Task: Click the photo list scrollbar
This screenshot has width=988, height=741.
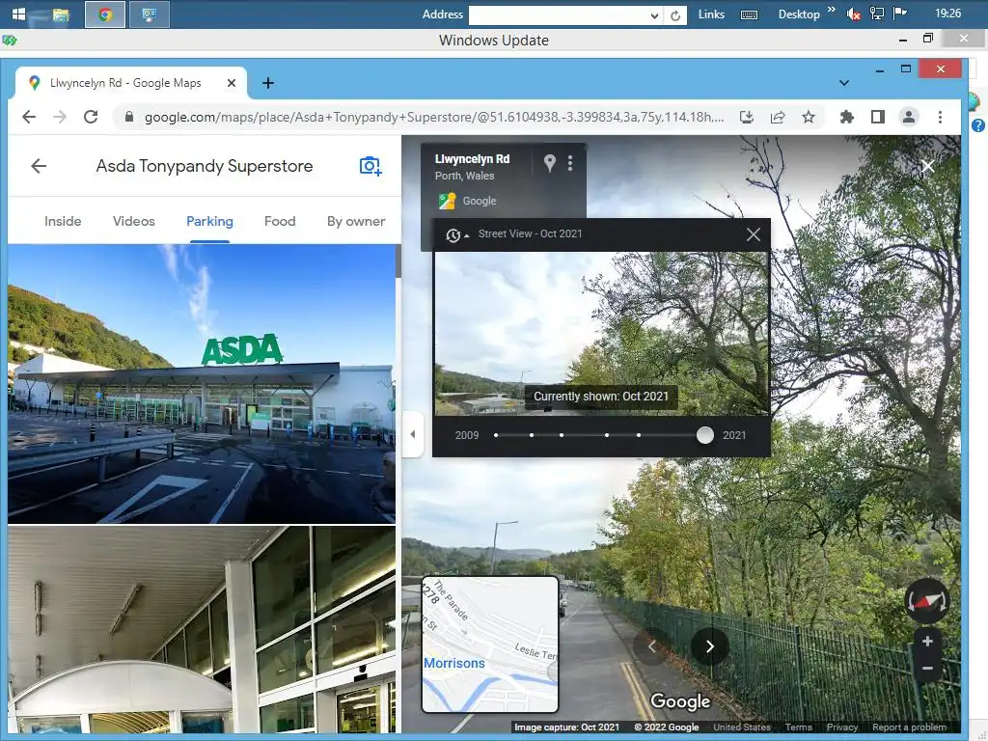Action: pyautogui.click(x=398, y=261)
